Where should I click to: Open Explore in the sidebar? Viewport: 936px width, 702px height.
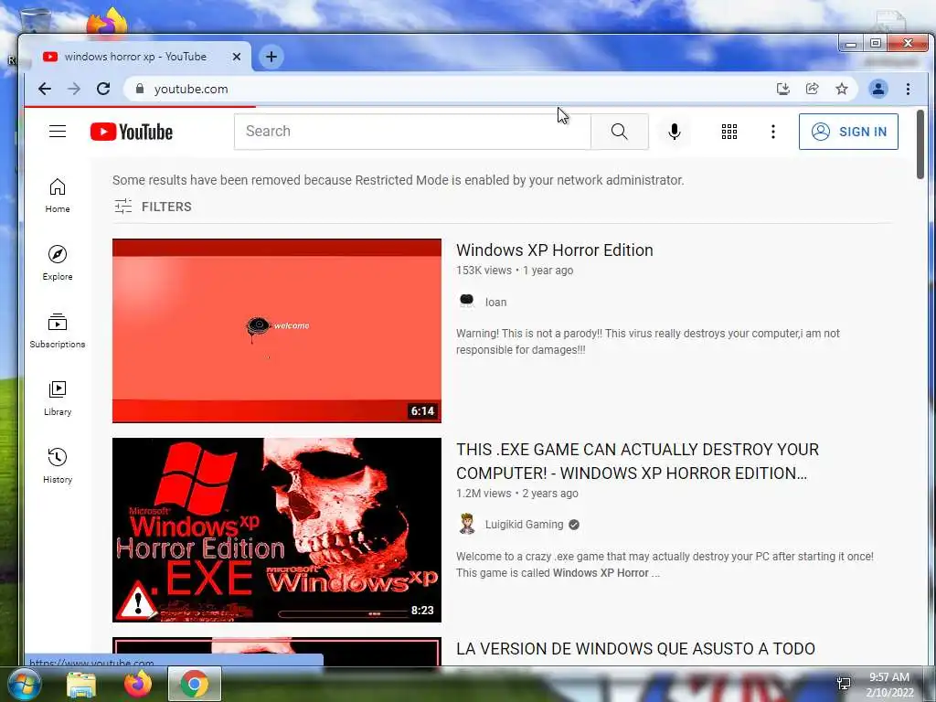pos(58,263)
